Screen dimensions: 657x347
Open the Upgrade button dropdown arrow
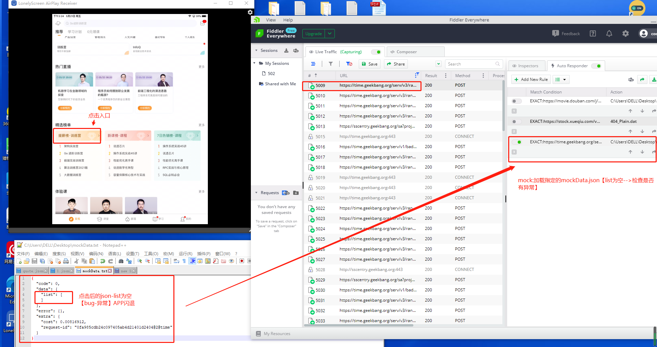coord(330,33)
